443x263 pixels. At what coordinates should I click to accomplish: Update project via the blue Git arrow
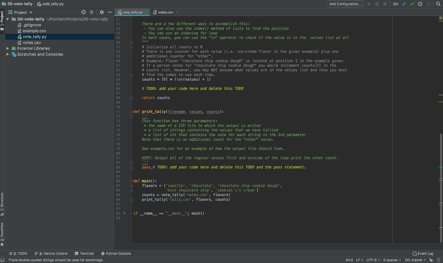404,3
